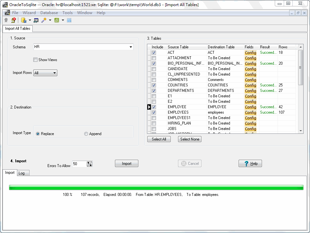Open dropdown arrow beside green window icon
The width and height of the screenshot is (310, 233).
(63, 20)
